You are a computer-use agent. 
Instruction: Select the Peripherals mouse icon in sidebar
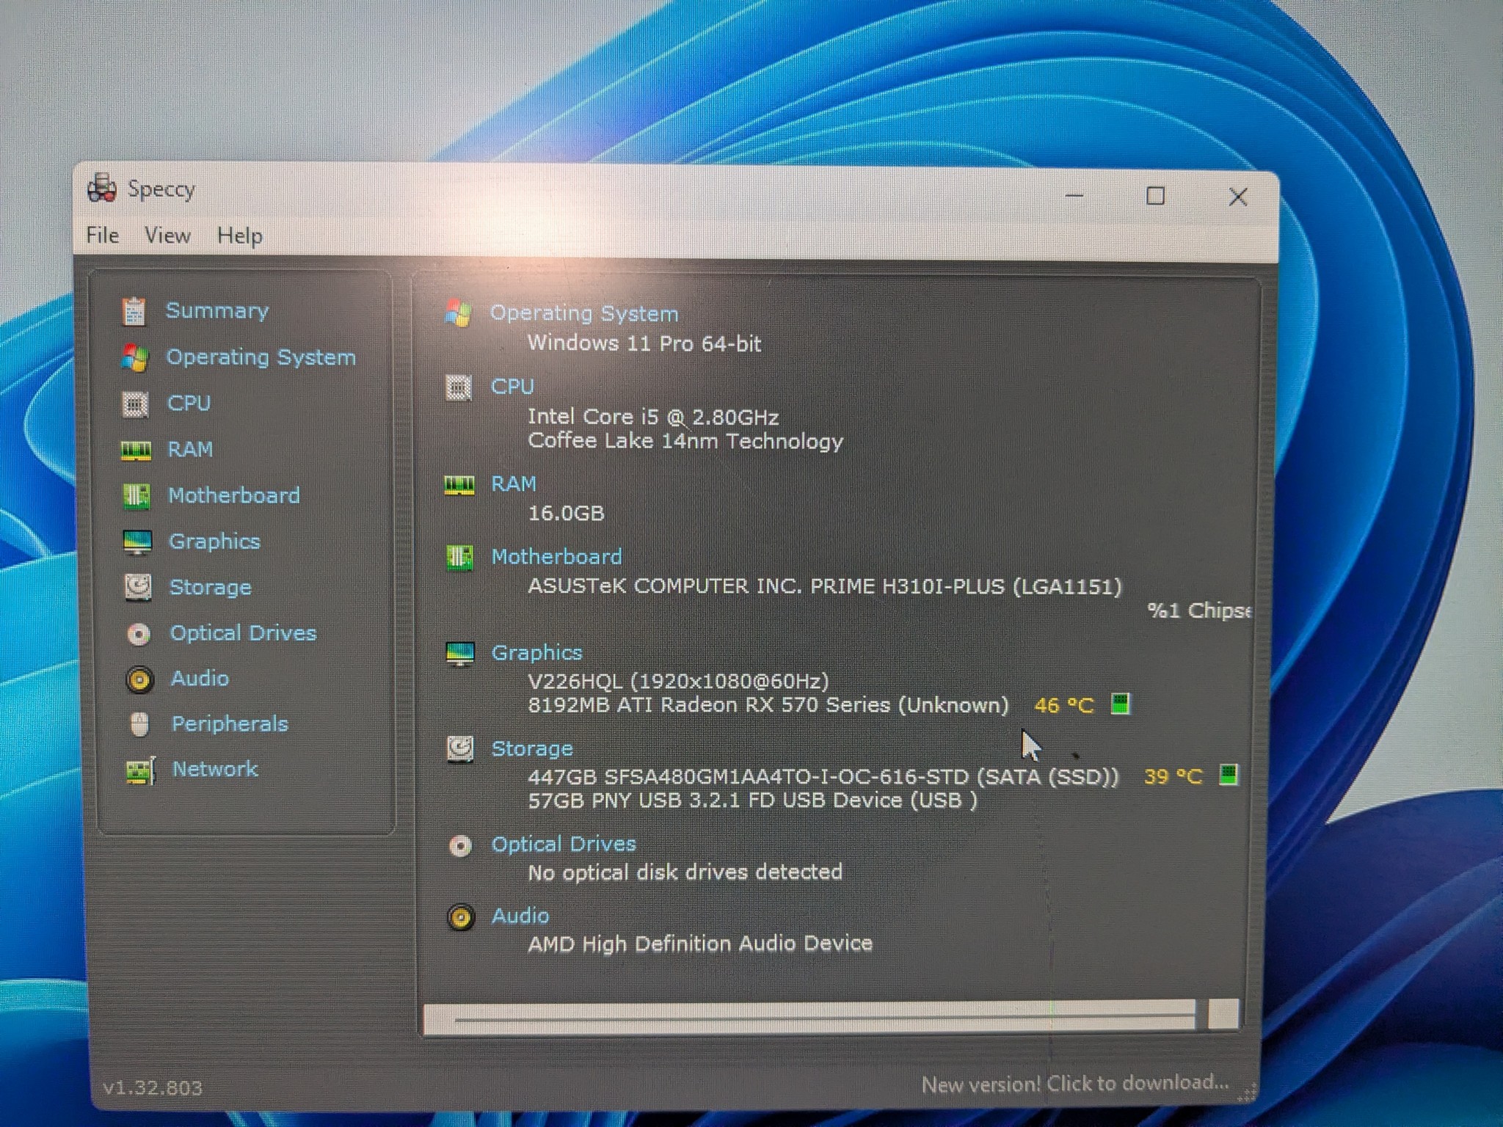coord(139,725)
